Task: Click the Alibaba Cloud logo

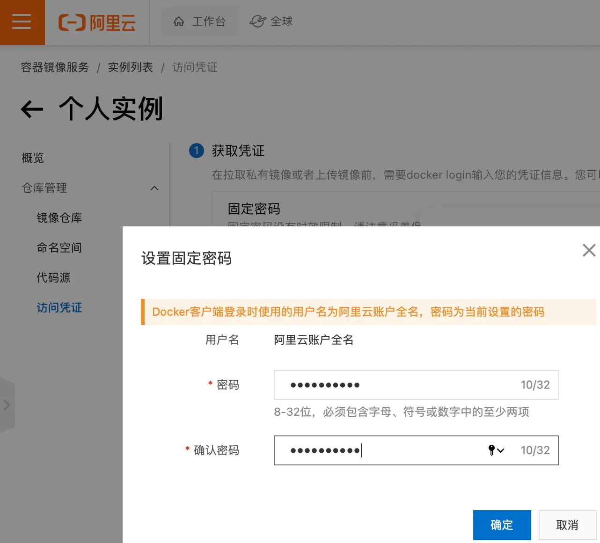Action: pos(97,22)
